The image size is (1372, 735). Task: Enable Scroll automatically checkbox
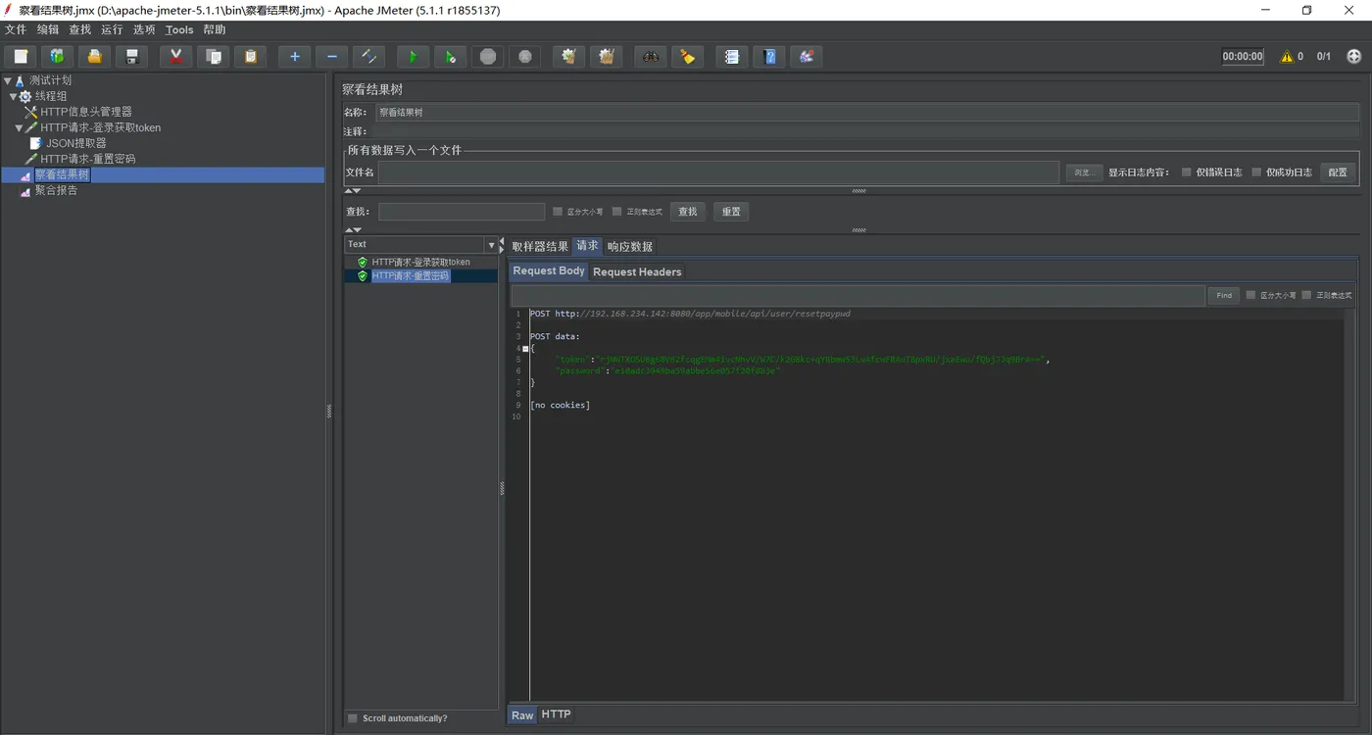(353, 718)
